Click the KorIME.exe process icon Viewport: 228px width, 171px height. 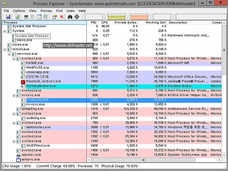click(23, 64)
